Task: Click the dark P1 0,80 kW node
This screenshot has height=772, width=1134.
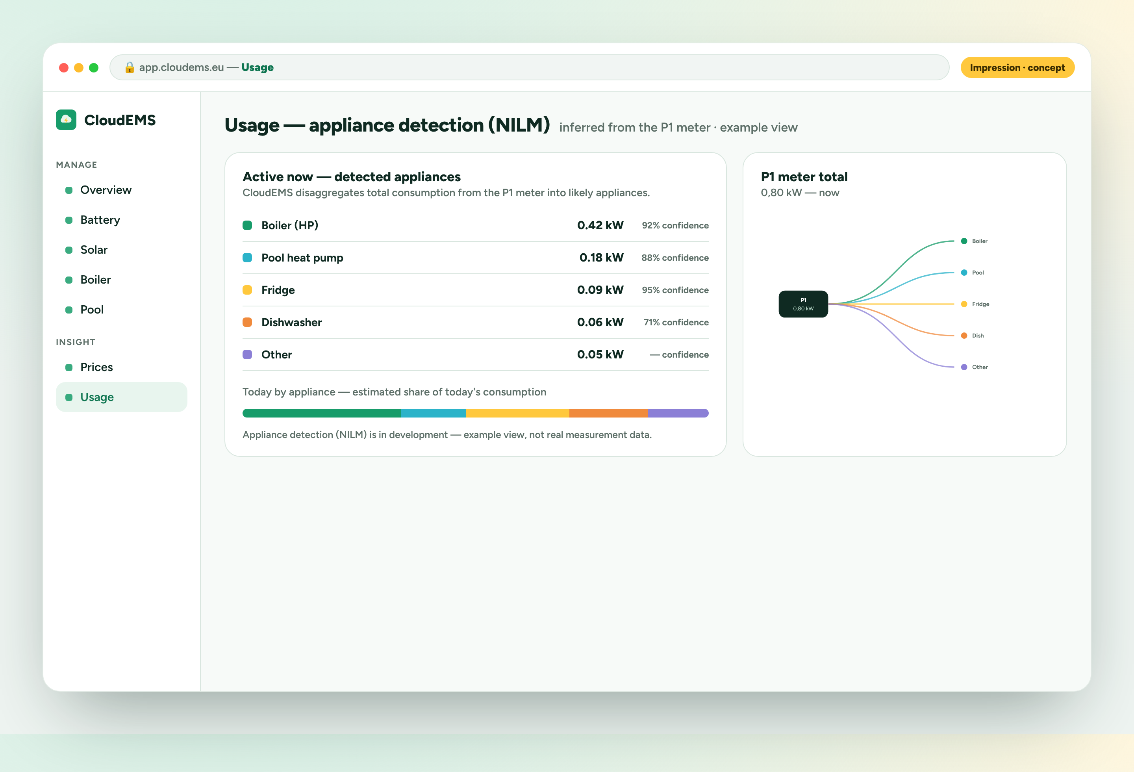Action: coord(803,304)
